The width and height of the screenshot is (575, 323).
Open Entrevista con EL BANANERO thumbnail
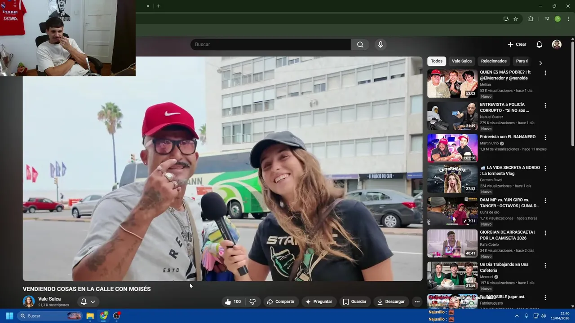(452, 148)
